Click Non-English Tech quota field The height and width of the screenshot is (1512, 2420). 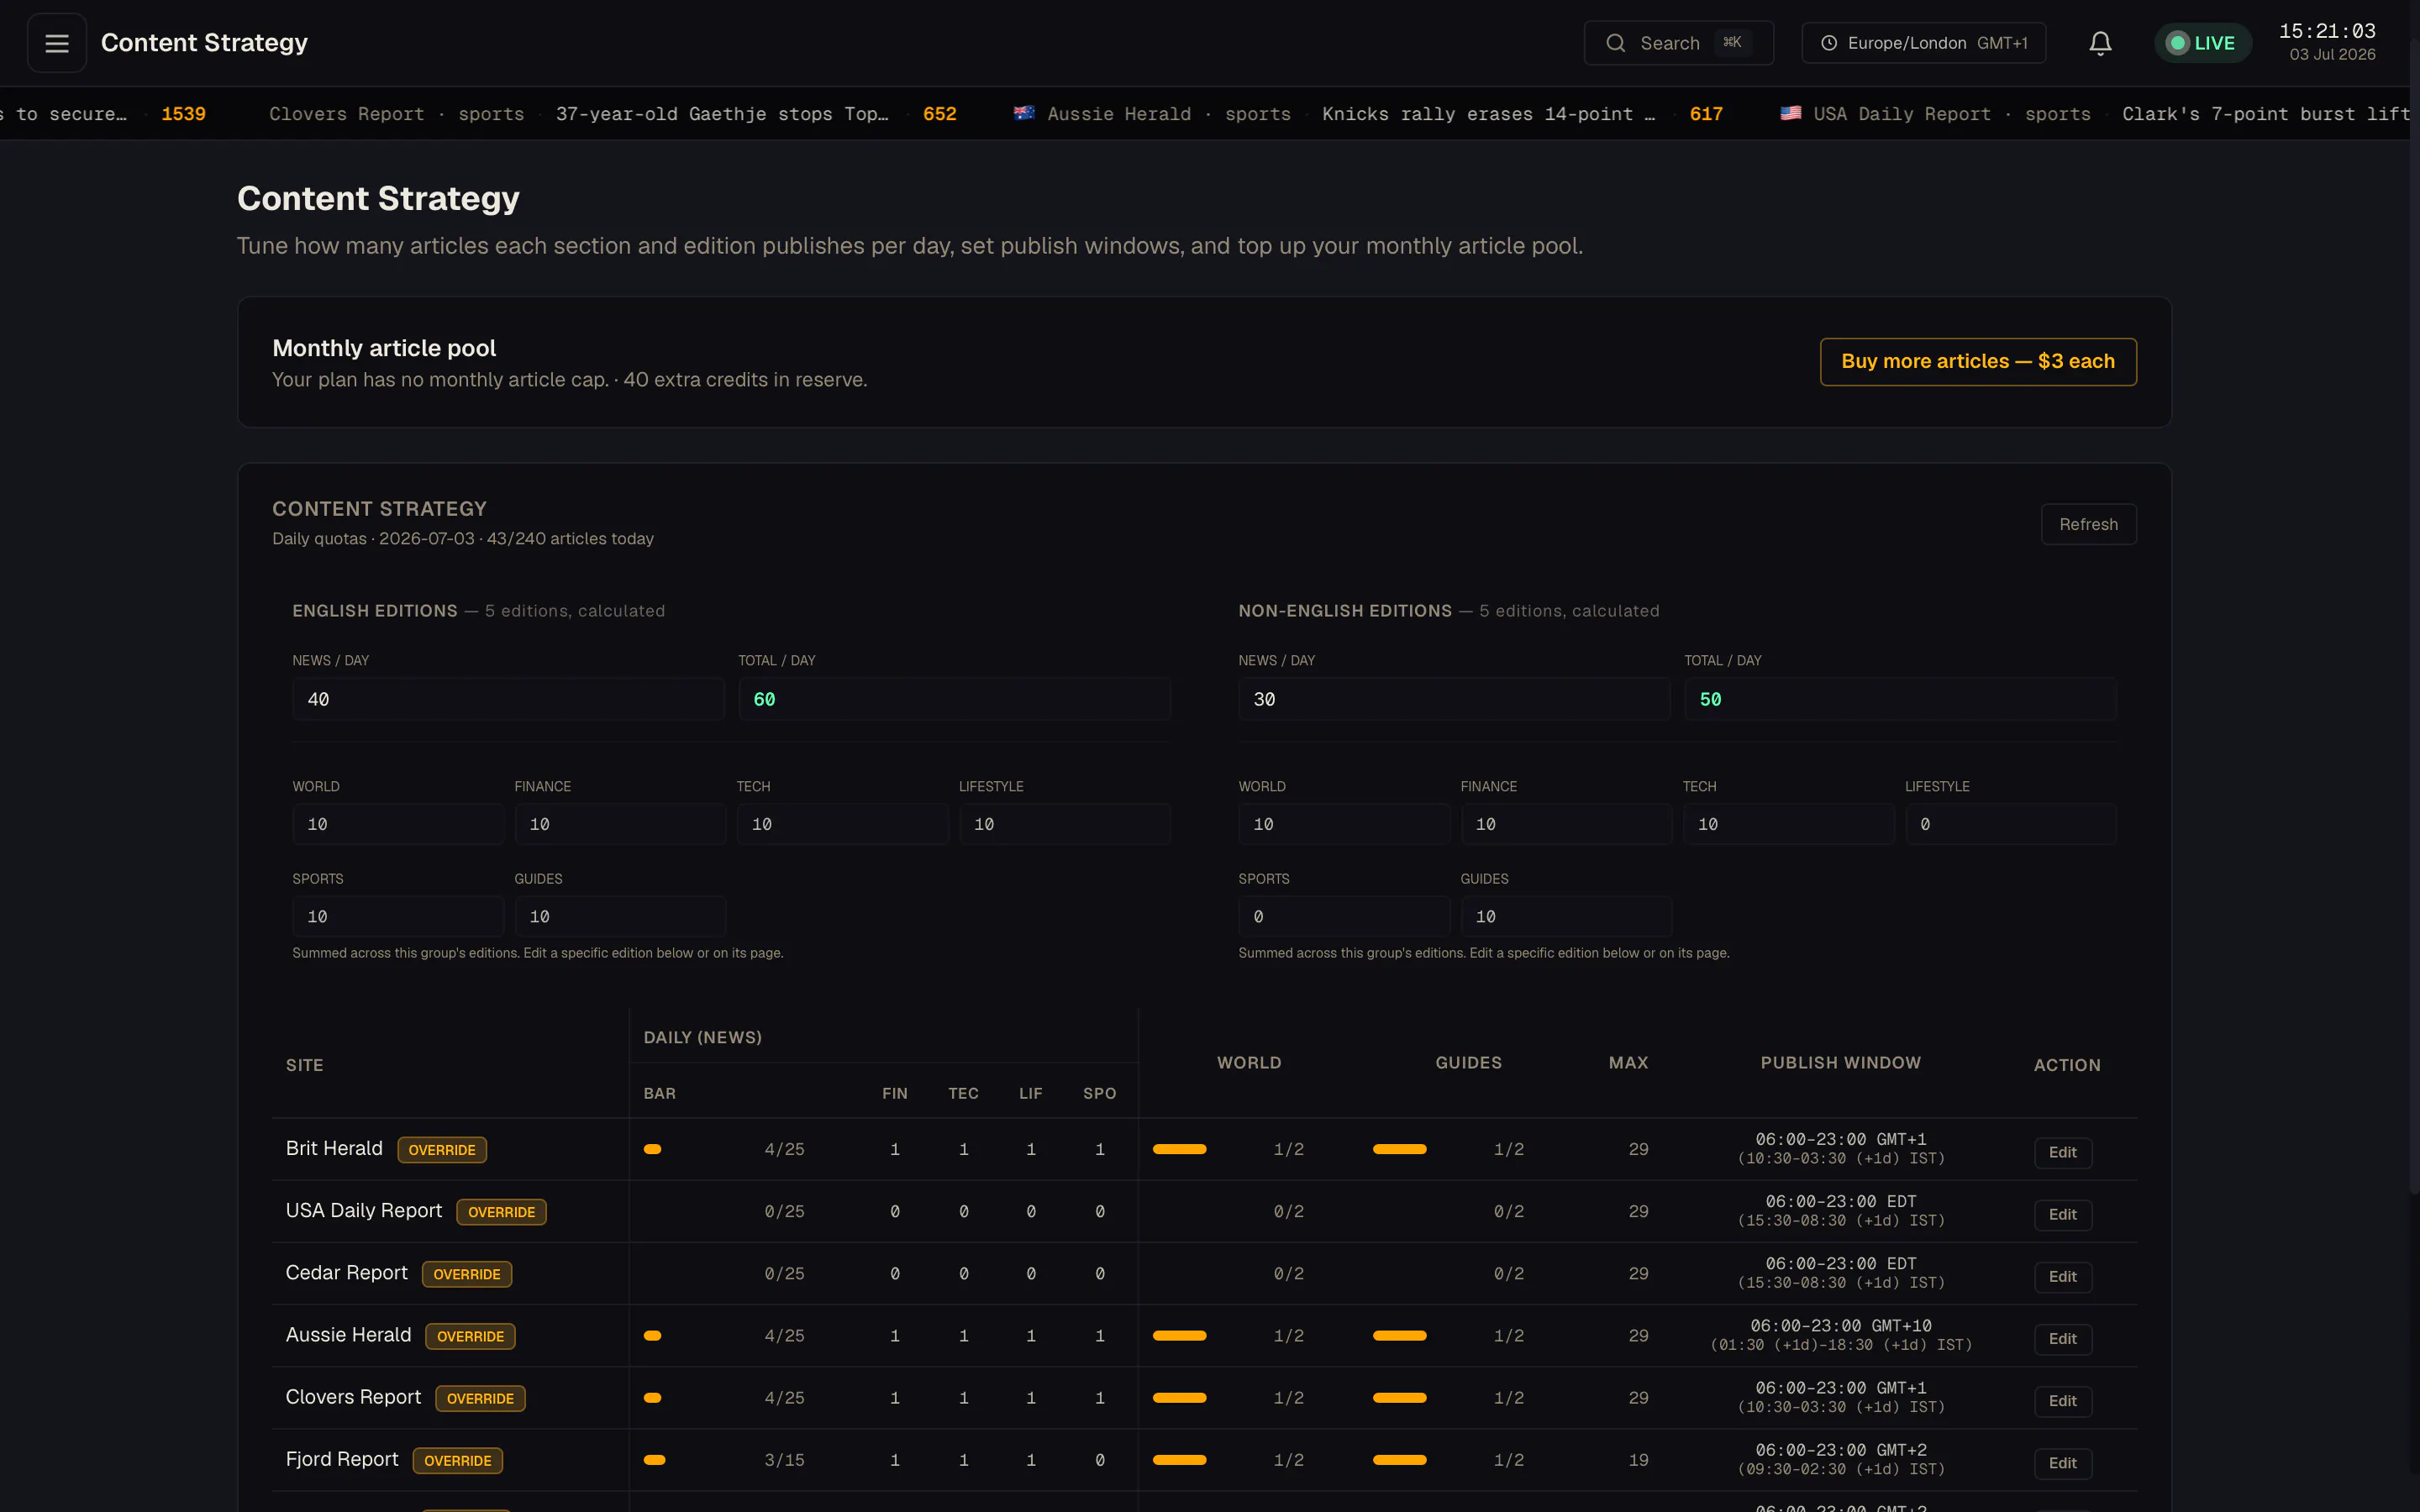point(1788,824)
